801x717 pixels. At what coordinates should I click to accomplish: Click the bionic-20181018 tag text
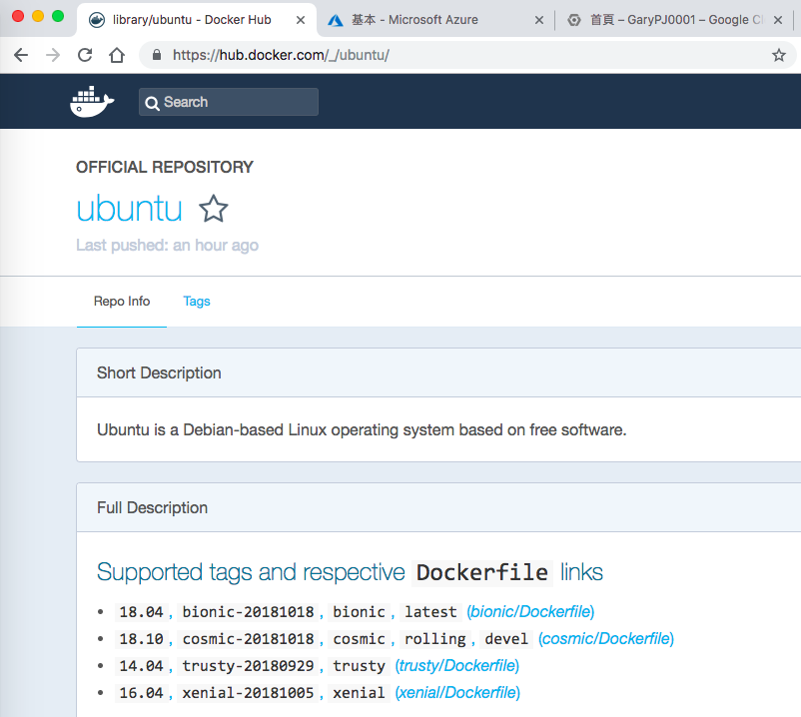248,612
